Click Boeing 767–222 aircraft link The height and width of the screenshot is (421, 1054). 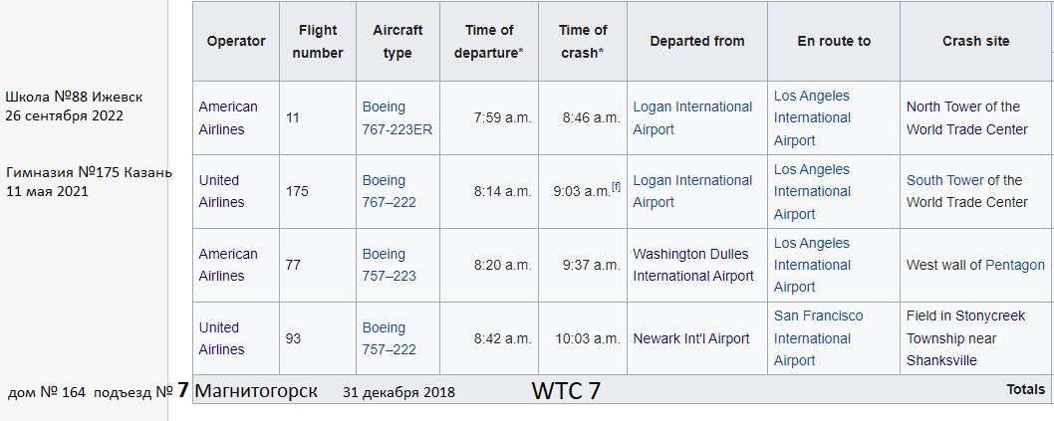coord(390,191)
